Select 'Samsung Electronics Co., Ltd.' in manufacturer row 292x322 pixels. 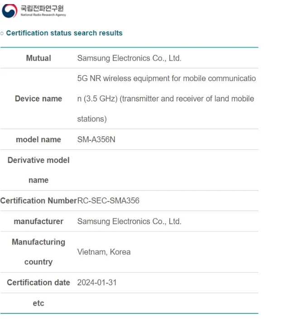point(129,221)
